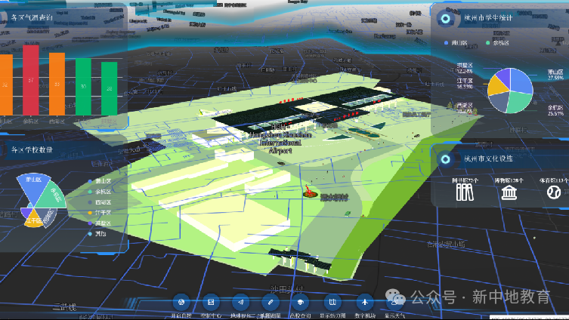Open the 数字机场 airplane icon

(x=365, y=302)
